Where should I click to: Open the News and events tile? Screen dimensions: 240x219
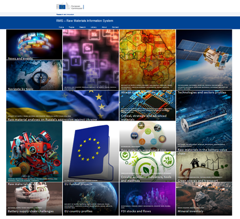35,44
